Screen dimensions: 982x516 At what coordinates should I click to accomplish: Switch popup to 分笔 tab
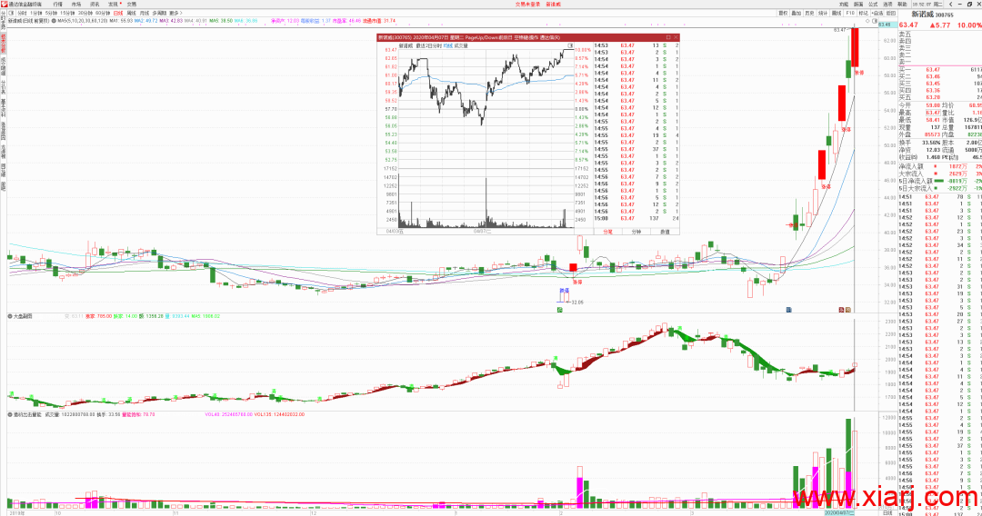click(607, 232)
